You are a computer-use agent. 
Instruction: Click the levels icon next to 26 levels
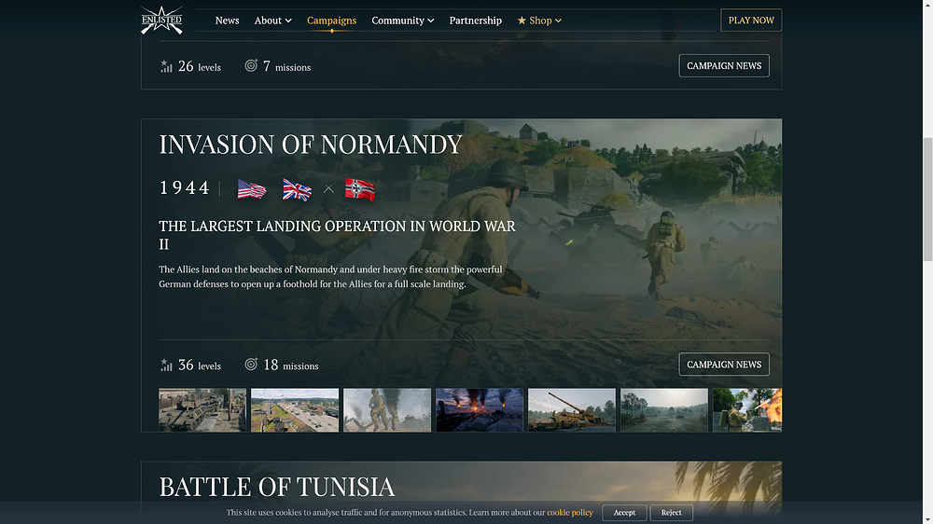click(x=166, y=66)
